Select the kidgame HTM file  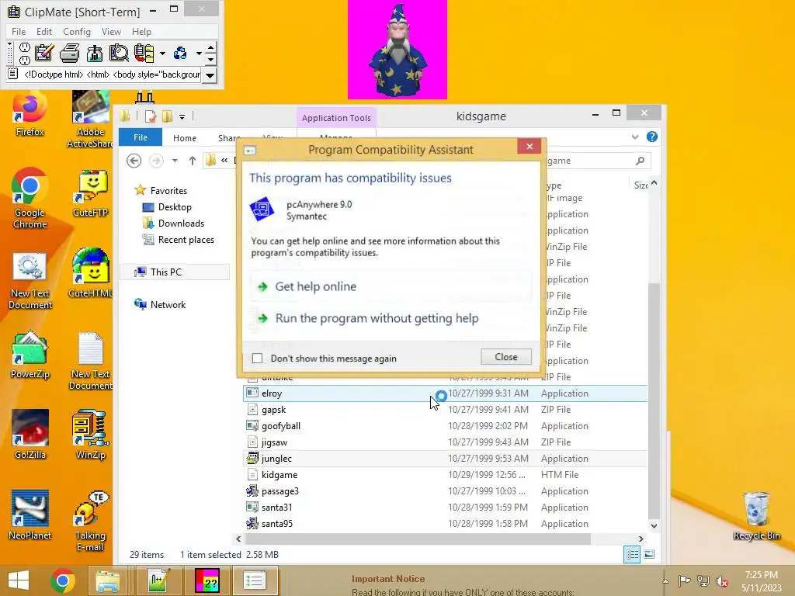coord(446,475)
